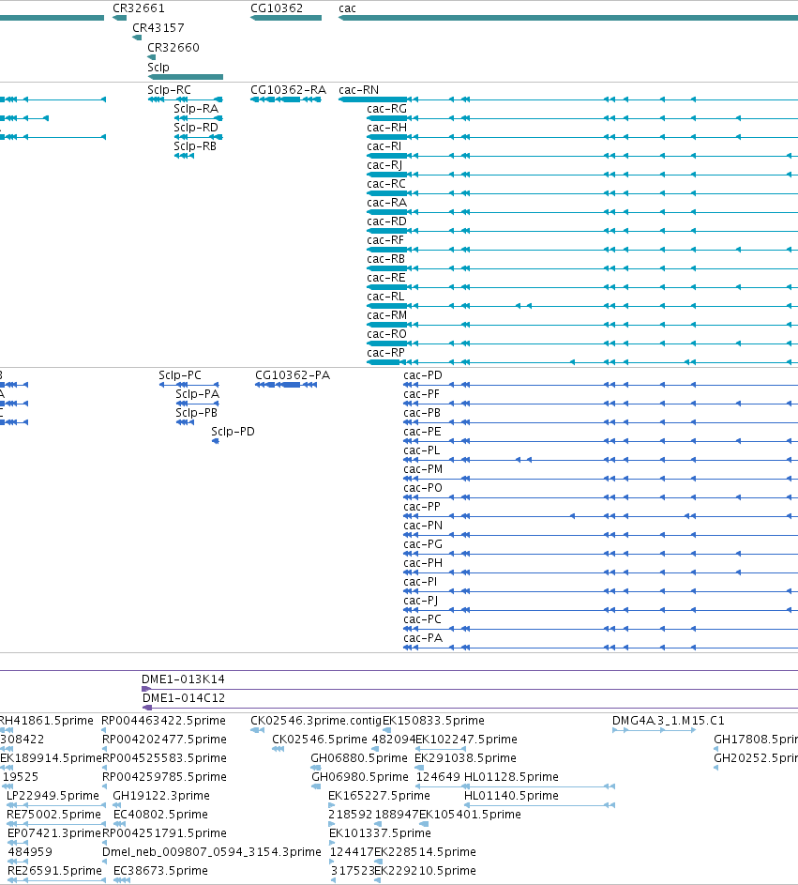
Task: Click the cac-RA transcript label
Action: click(x=387, y=203)
